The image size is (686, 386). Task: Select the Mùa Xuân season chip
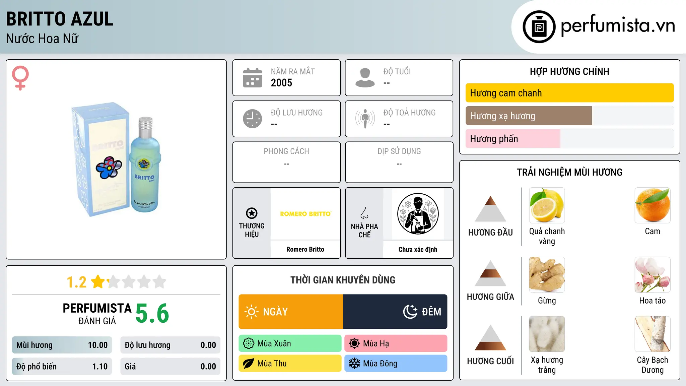coord(290,343)
